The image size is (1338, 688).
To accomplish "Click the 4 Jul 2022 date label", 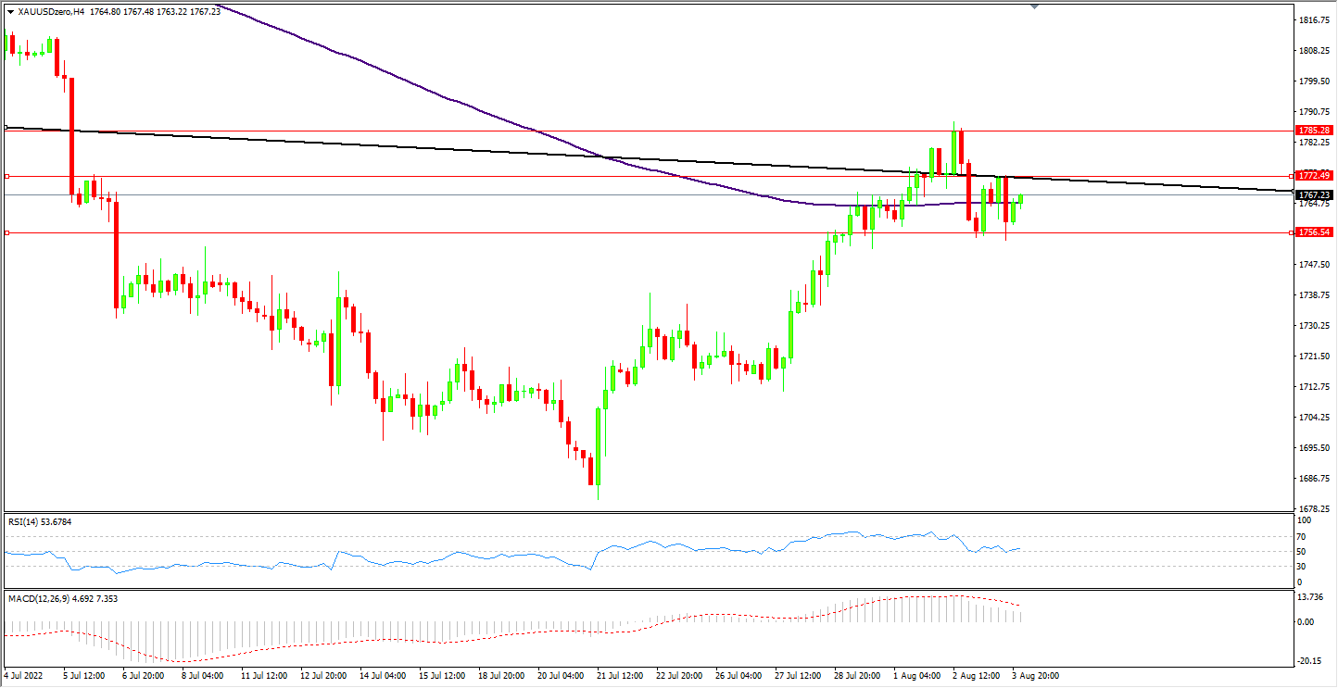I will point(22,676).
